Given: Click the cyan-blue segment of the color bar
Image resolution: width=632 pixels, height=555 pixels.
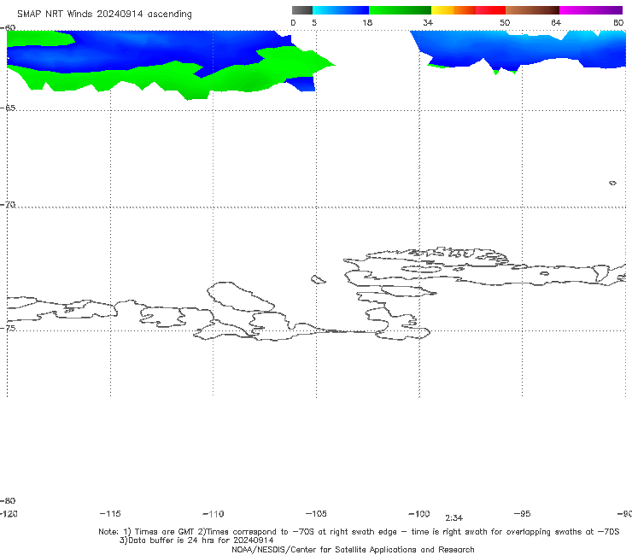Looking at the screenshot, I should tap(341, 10).
